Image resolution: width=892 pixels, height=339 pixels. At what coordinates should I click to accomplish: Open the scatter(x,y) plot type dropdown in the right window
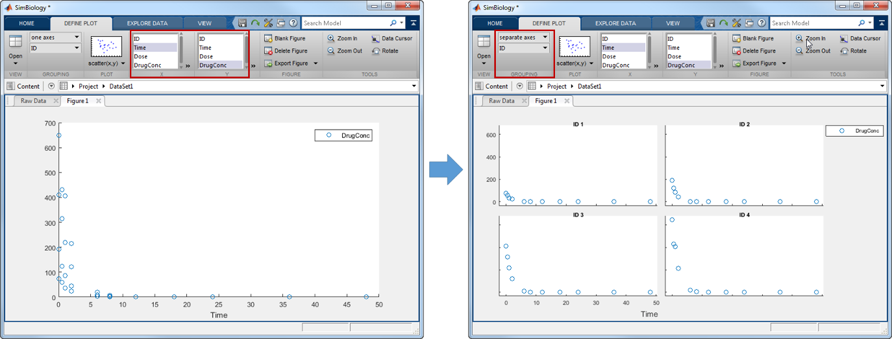[591, 64]
